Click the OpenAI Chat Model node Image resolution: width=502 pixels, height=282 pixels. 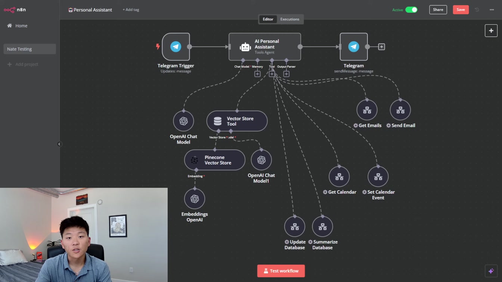coord(183,121)
